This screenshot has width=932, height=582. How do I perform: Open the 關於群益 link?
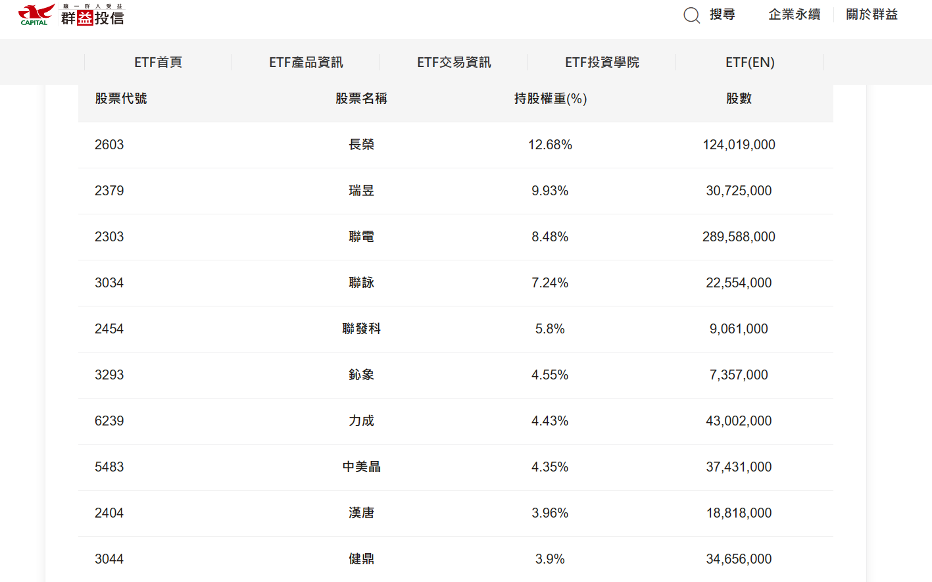871,14
